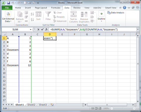Open the Add-Ins tab
Image resolution: width=141 pixels, height=112 pixels.
pos(97,8)
